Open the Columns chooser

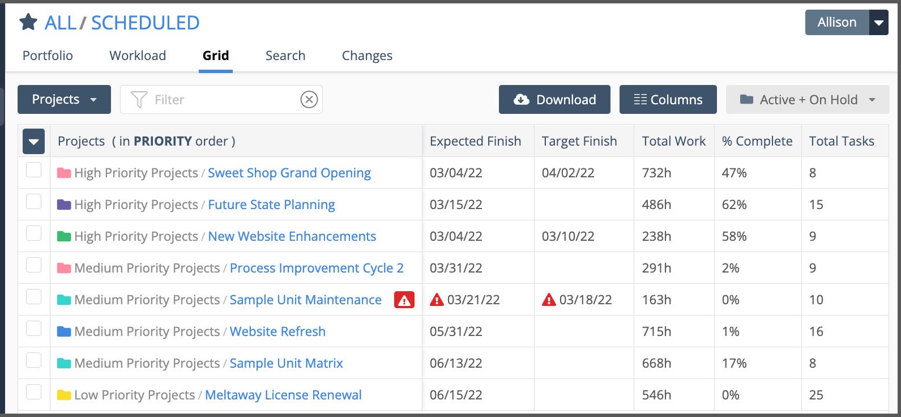pos(668,100)
